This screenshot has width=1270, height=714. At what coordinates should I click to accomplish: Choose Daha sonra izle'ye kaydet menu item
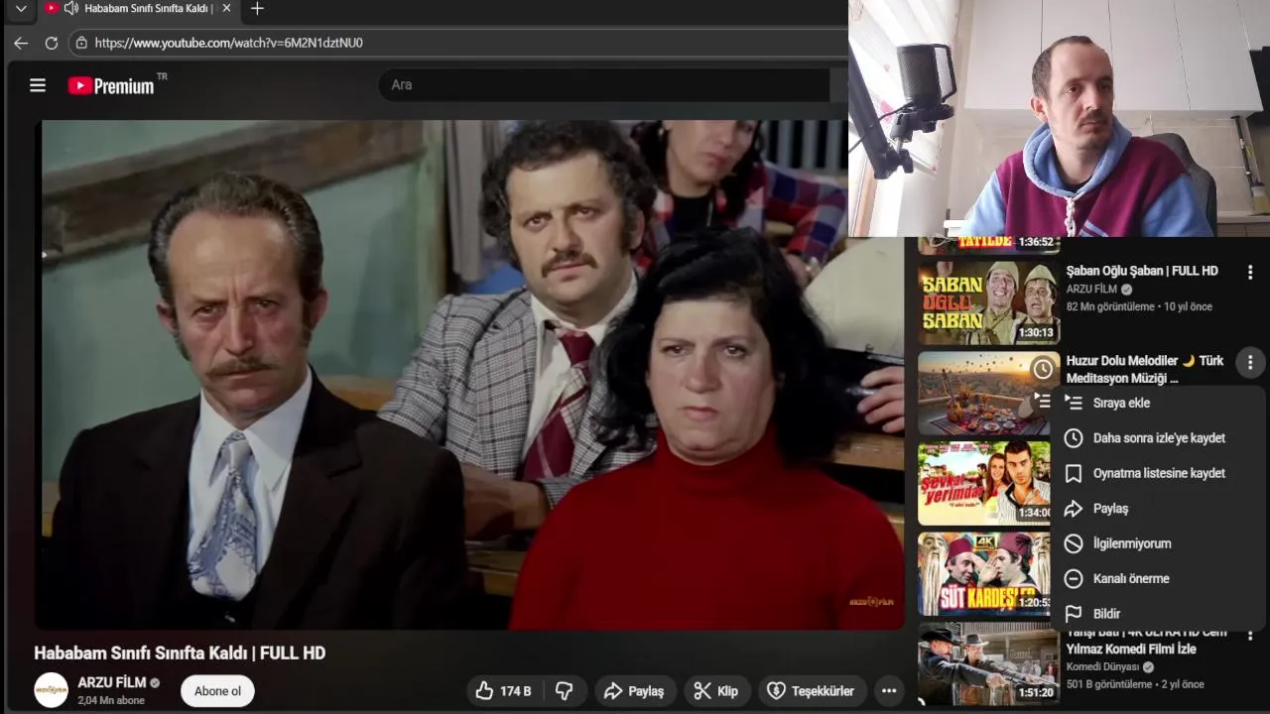click(x=1159, y=438)
